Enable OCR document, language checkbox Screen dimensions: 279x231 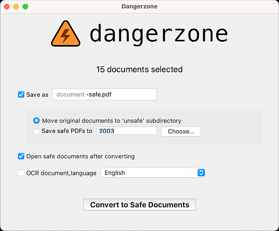(21, 173)
